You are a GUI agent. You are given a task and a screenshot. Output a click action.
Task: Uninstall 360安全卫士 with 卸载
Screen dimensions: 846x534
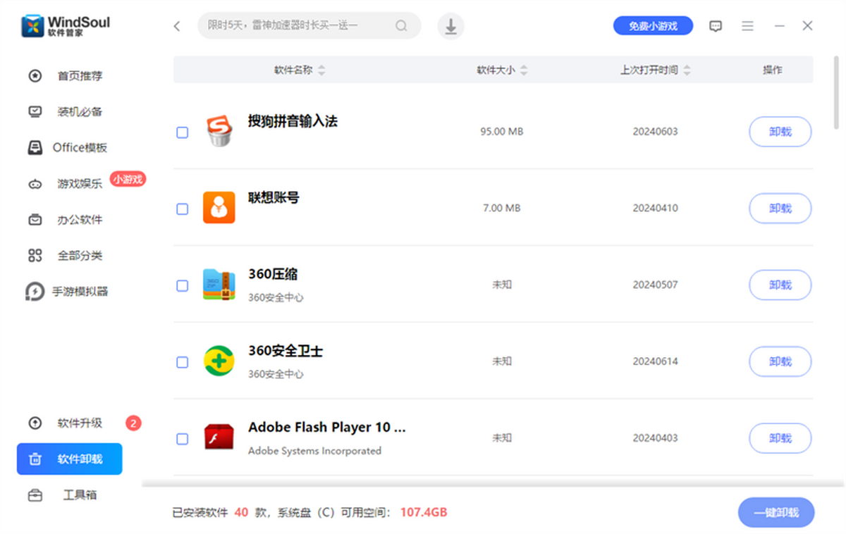coord(780,361)
